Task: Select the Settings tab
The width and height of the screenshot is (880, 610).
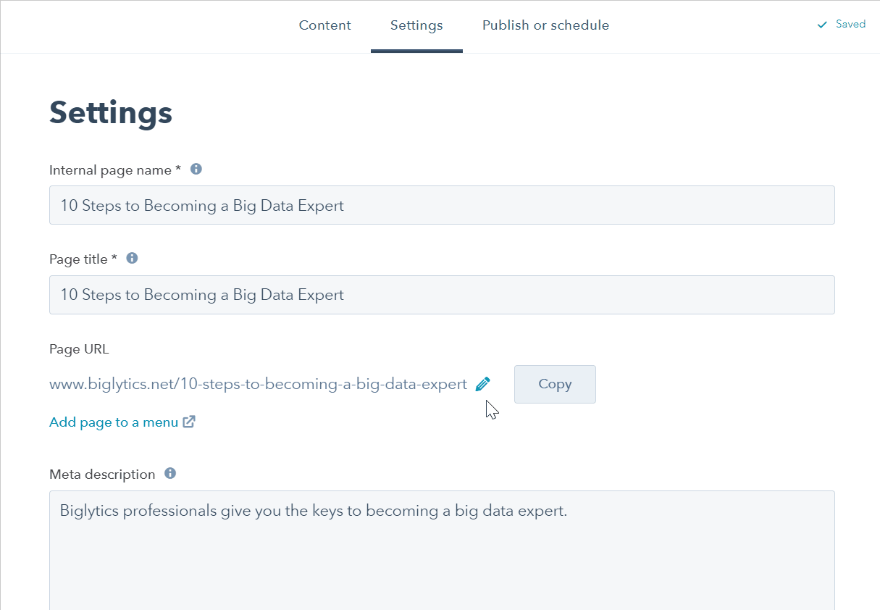Action: click(416, 25)
